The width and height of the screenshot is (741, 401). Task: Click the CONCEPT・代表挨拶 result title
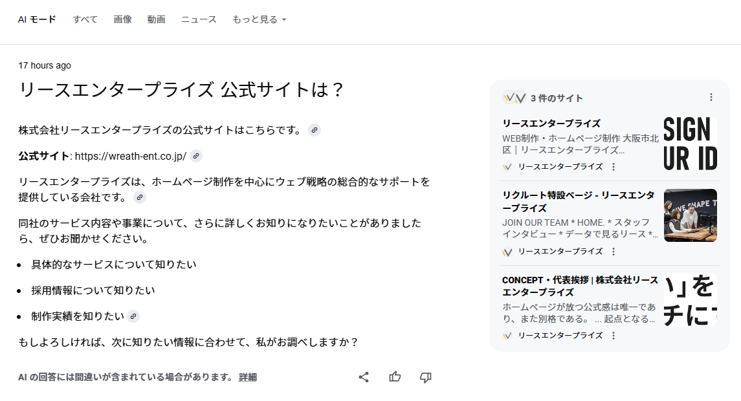click(580, 286)
